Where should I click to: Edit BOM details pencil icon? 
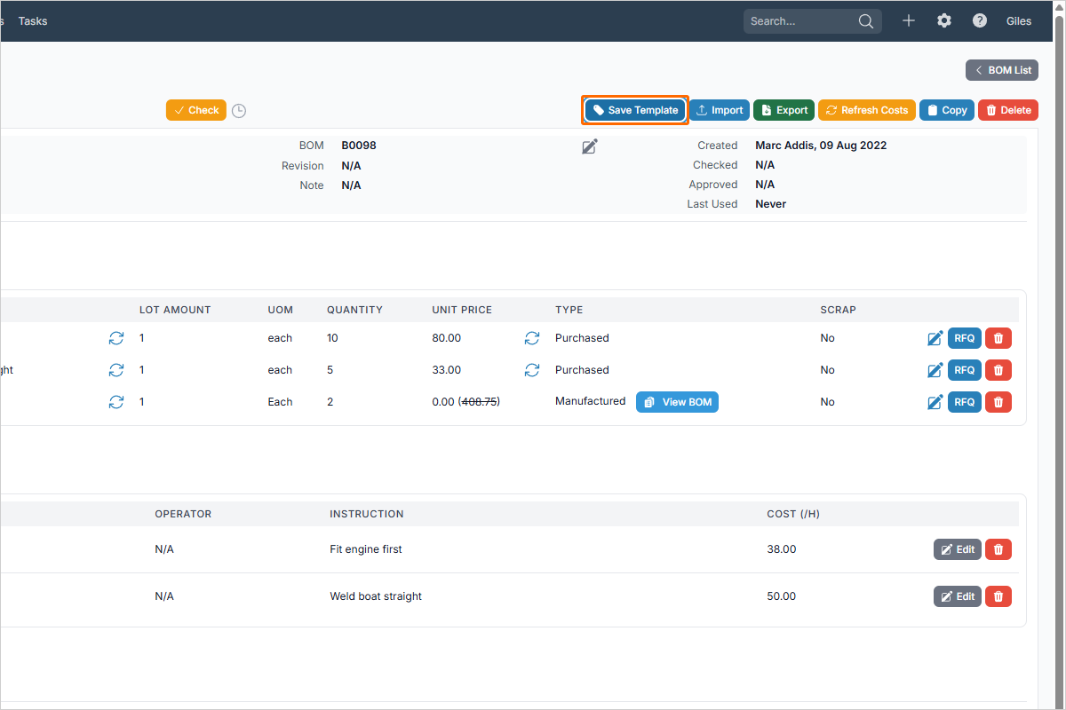pyautogui.click(x=590, y=146)
